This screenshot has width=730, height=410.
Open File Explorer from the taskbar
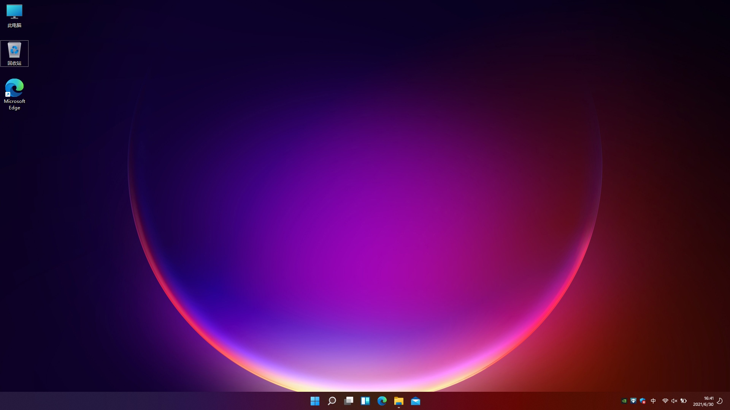(x=398, y=401)
